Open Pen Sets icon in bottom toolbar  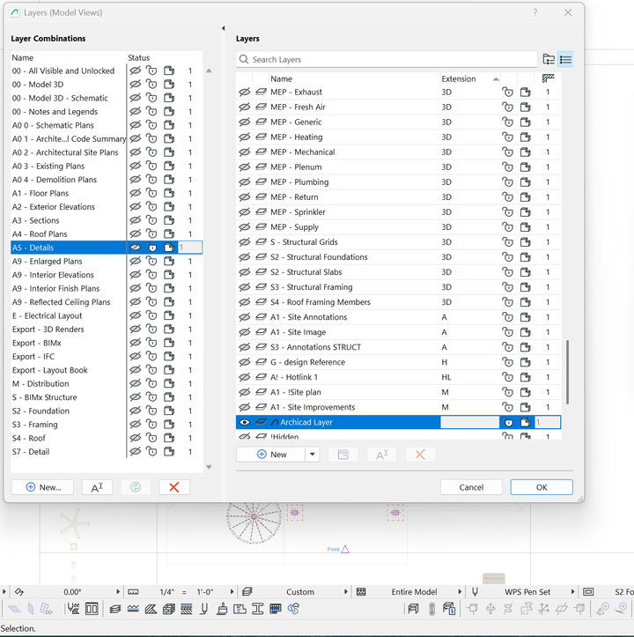point(204,609)
